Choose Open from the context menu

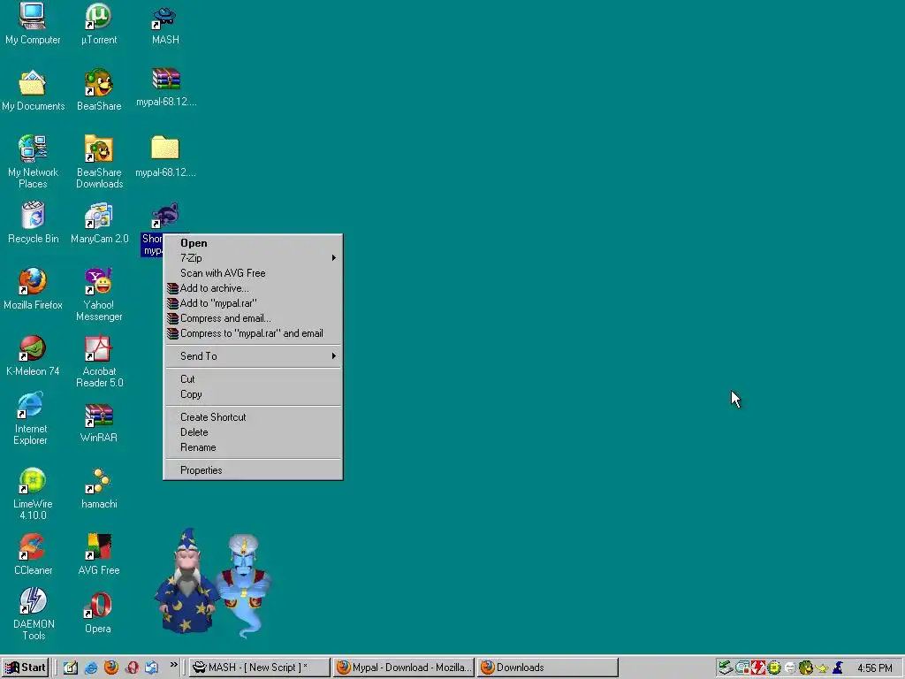(x=254, y=243)
